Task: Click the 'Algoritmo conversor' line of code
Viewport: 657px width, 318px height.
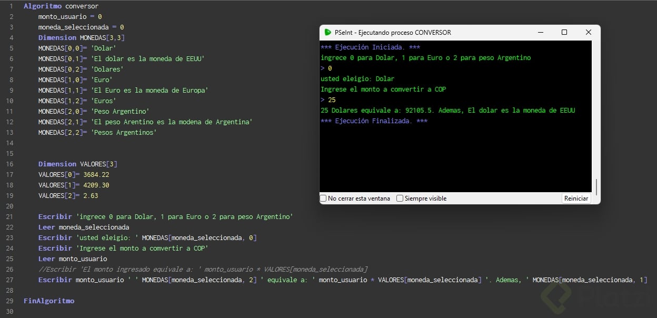Action: coord(61,6)
